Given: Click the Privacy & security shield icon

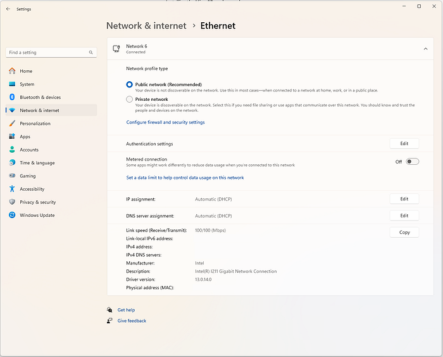Looking at the screenshot, I should click(x=12, y=202).
